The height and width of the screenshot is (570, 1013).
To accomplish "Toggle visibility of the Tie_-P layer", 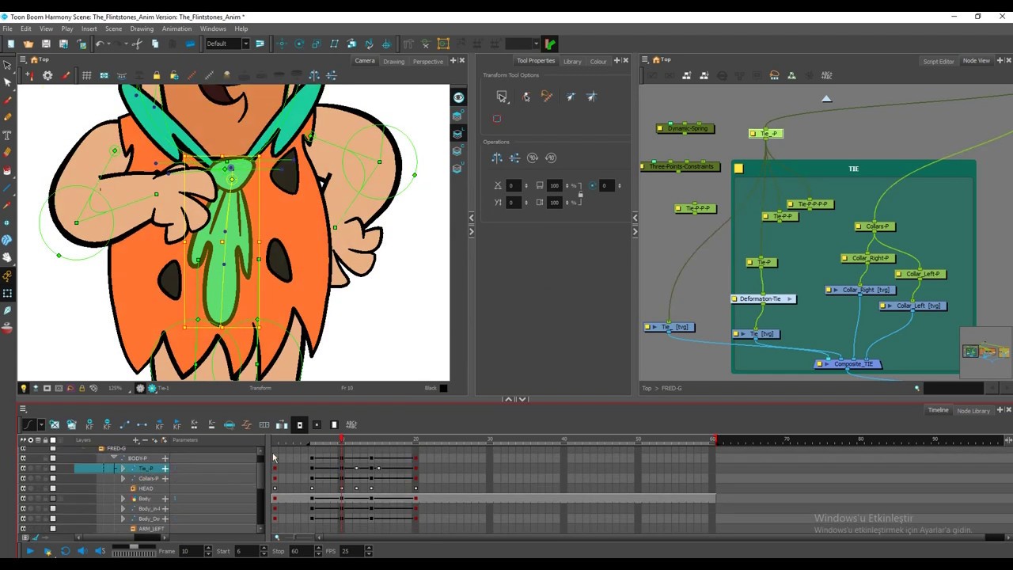I will click(23, 468).
